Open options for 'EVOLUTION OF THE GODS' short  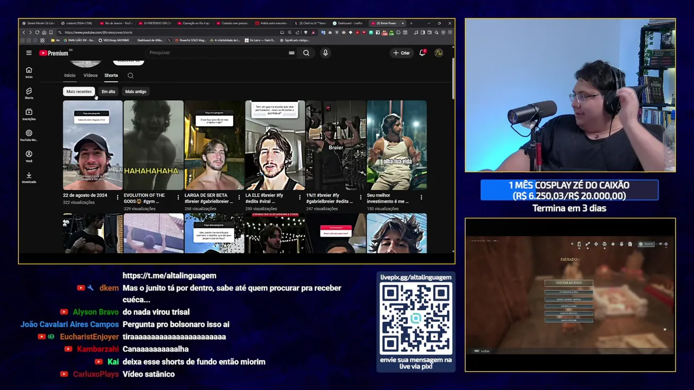178,198
